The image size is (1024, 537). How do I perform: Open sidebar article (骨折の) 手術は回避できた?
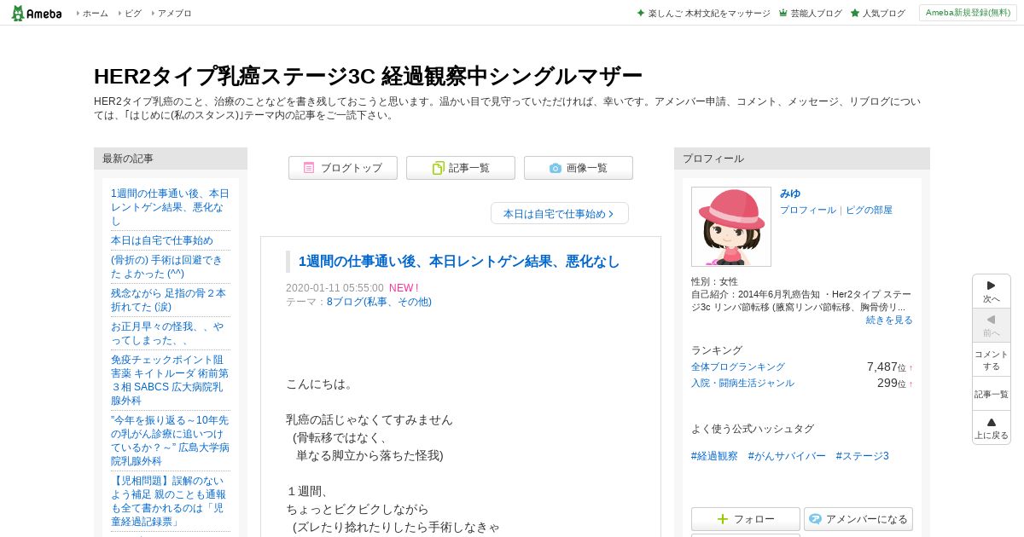coord(166,267)
